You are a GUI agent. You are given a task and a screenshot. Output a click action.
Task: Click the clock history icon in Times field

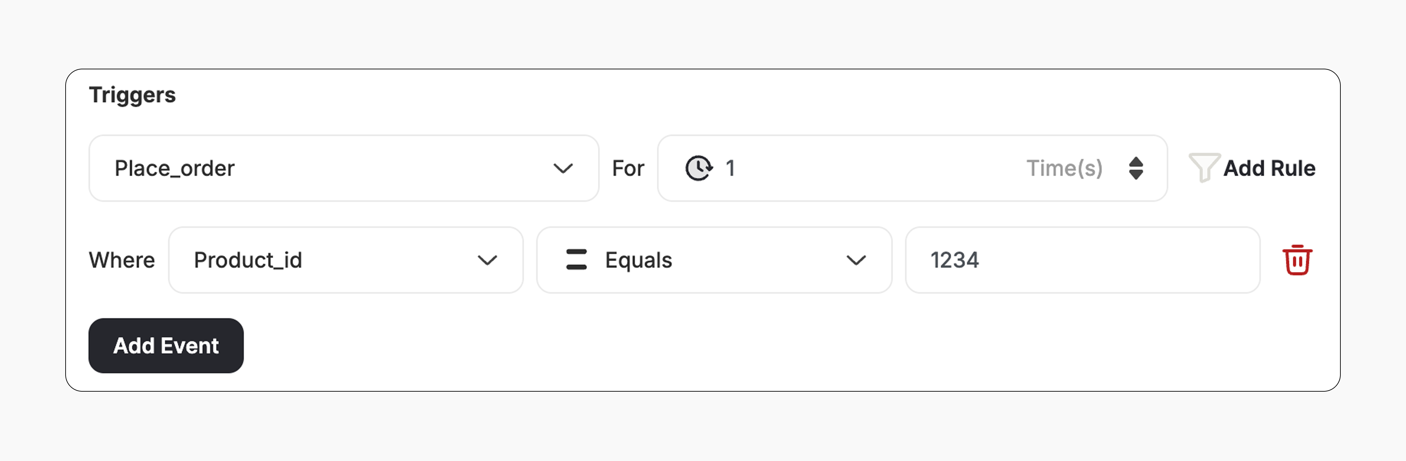[x=699, y=168]
